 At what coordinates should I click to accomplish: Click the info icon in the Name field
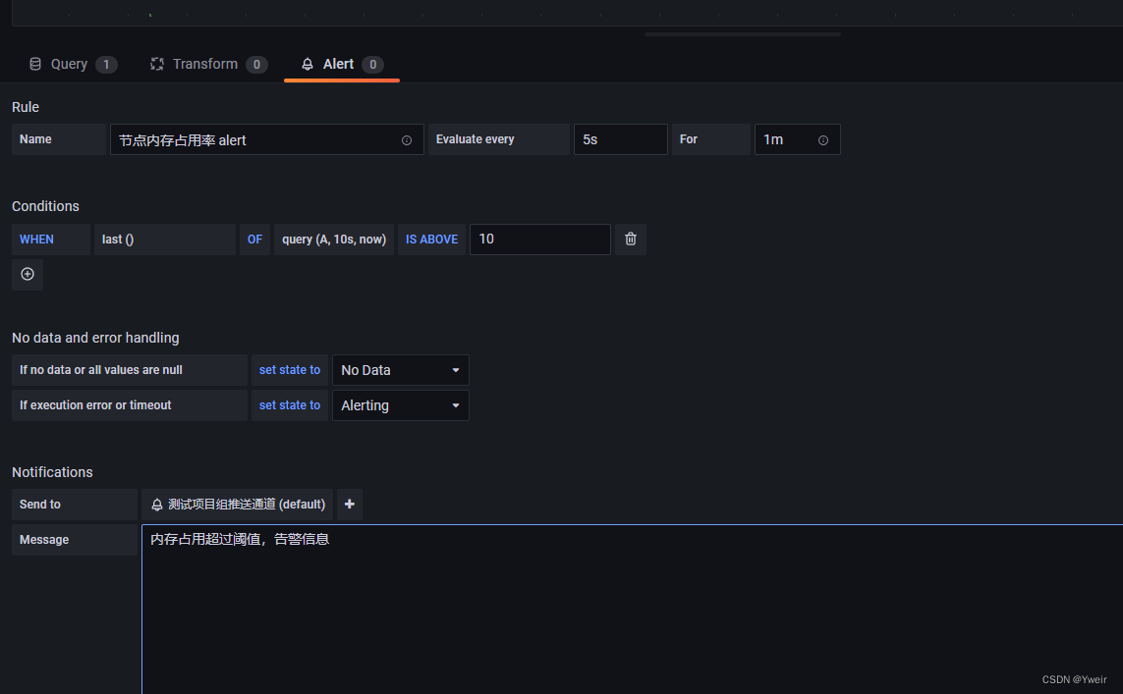click(407, 139)
